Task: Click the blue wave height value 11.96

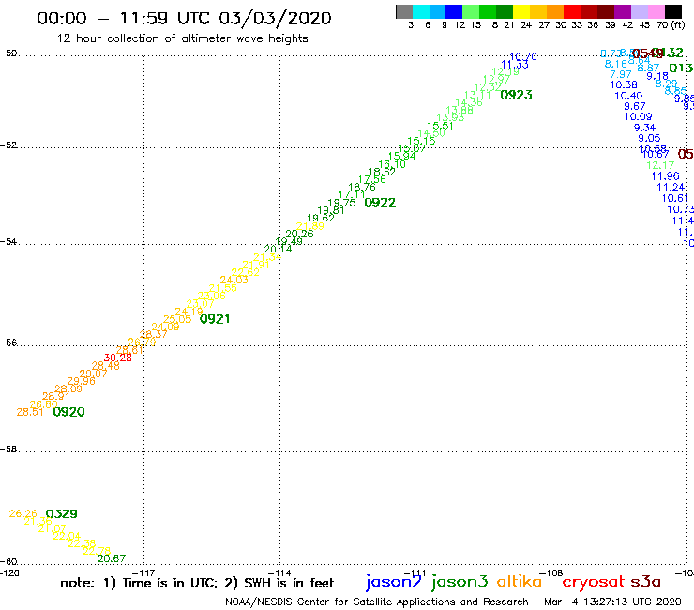Action: coord(665,176)
